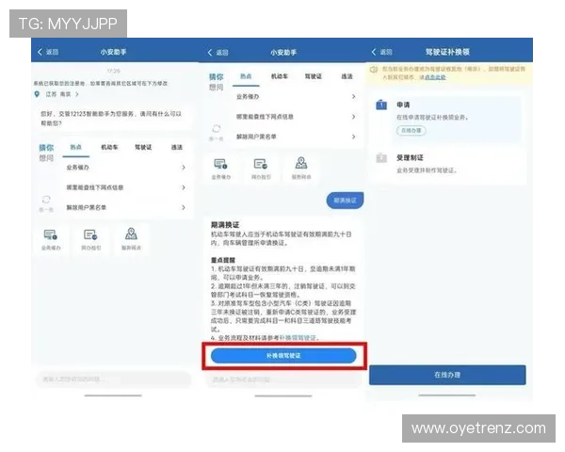
Task: Expand the 哪里能查线下网点信息 chevron on the left screen
Action: point(184,187)
